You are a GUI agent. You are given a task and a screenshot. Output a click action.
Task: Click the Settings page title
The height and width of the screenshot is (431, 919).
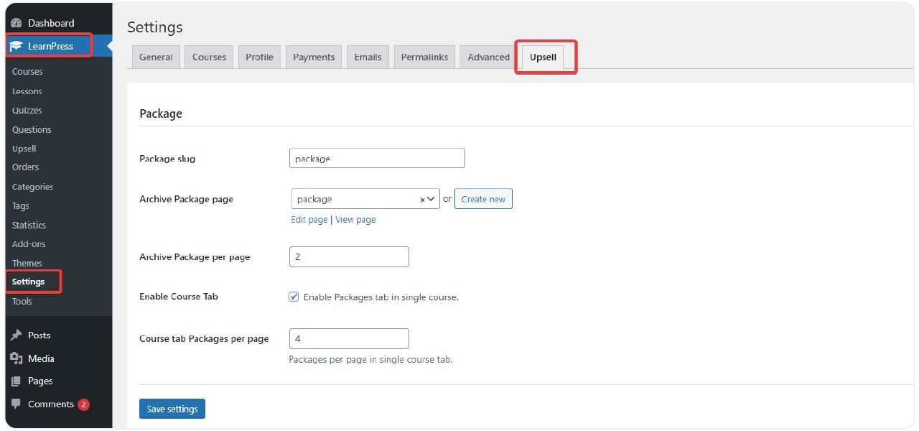click(x=155, y=27)
